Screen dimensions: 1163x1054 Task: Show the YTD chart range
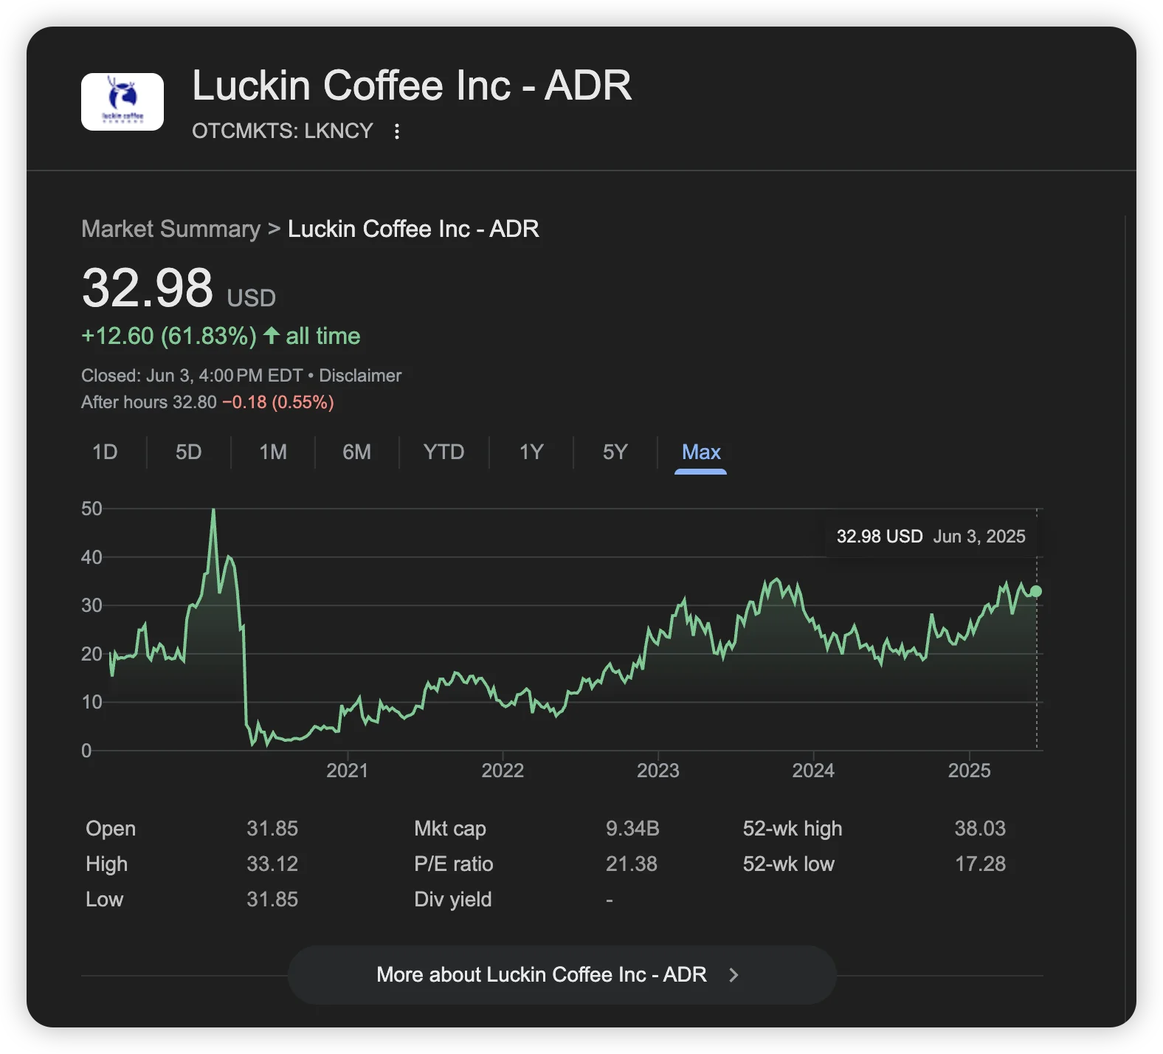coord(444,452)
